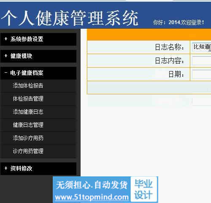This screenshot has height=203, width=211.
Task: Click the 日志内容 text field
Action: [202, 60]
